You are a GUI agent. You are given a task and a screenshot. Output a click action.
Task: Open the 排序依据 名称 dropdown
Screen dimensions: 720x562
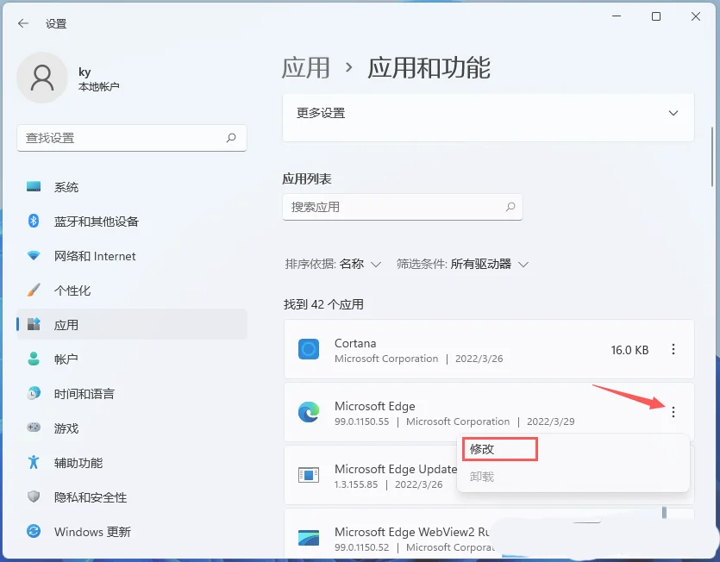click(333, 264)
